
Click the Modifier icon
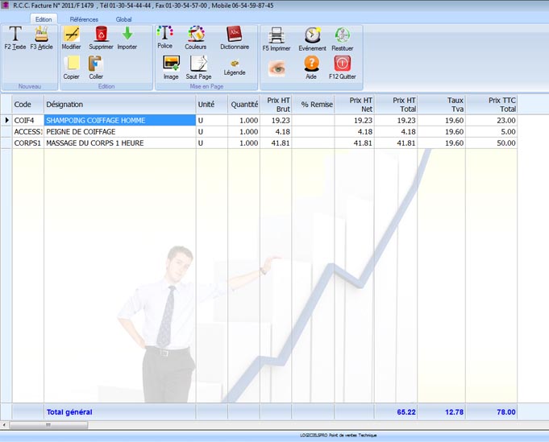(71, 35)
